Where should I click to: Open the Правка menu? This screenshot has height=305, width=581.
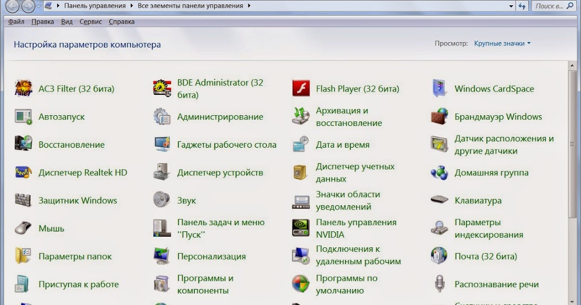click(x=43, y=22)
